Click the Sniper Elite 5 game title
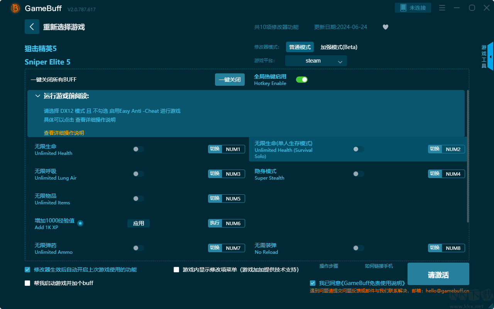The height and width of the screenshot is (309, 494). [x=47, y=62]
